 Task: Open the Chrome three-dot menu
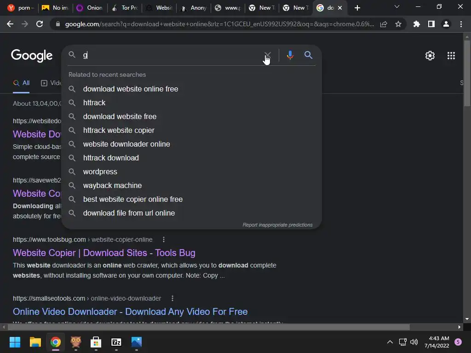(461, 24)
